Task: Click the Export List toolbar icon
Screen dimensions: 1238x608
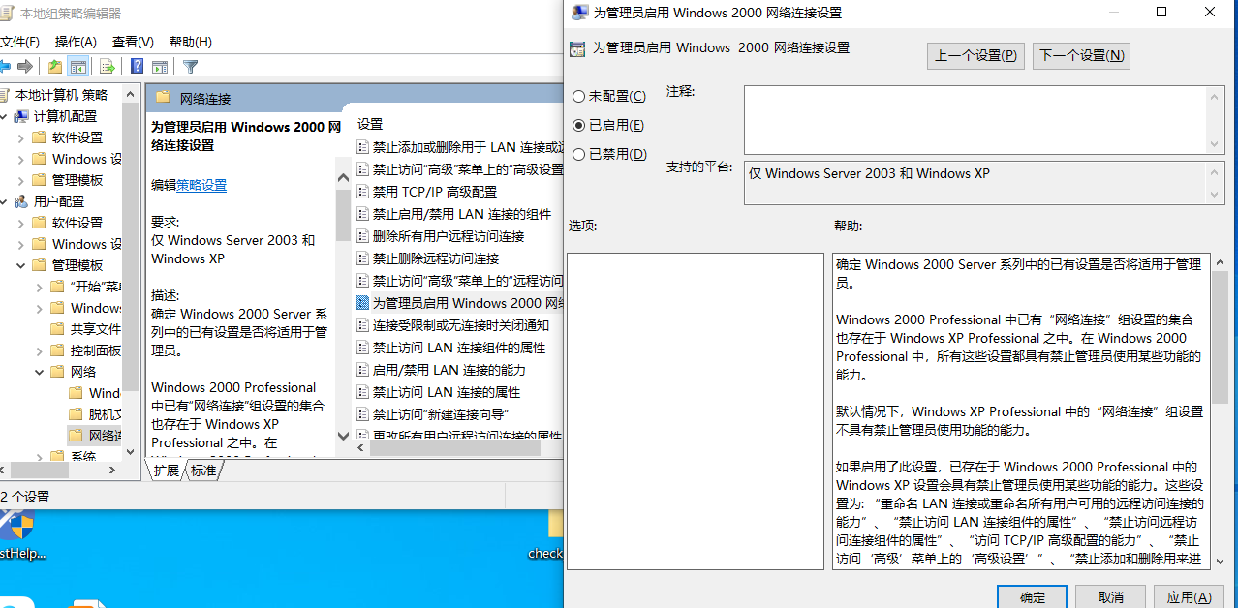Action: click(x=108, y=66)
